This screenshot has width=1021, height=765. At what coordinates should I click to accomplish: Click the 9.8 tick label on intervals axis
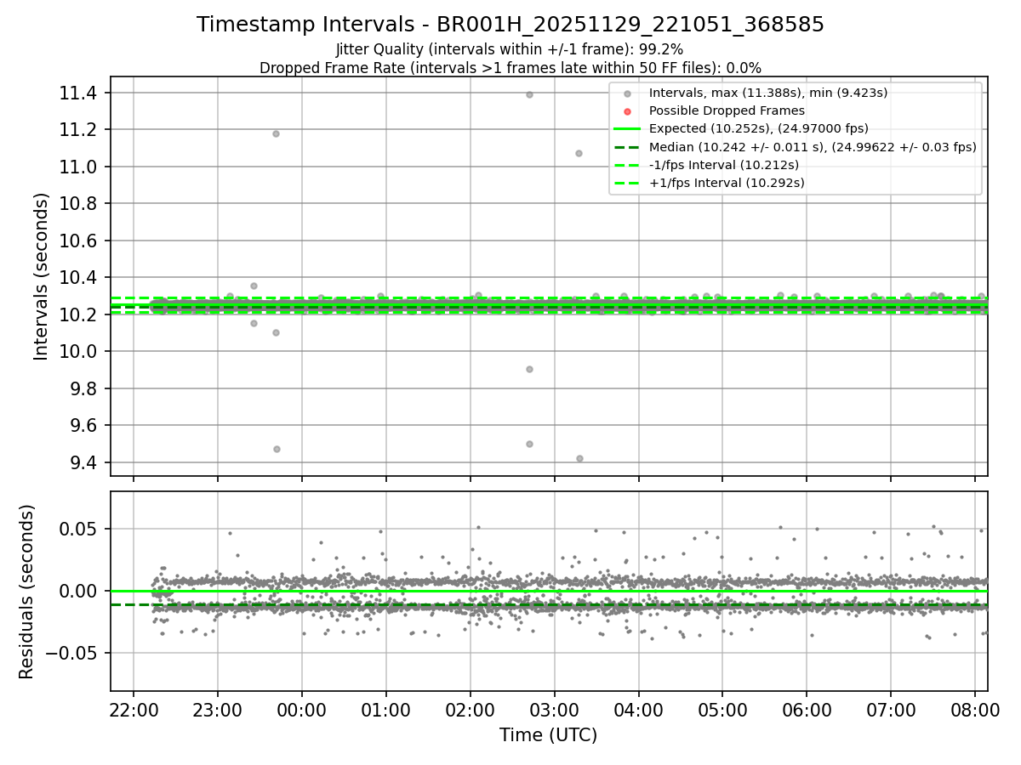(x=83, y=388)
